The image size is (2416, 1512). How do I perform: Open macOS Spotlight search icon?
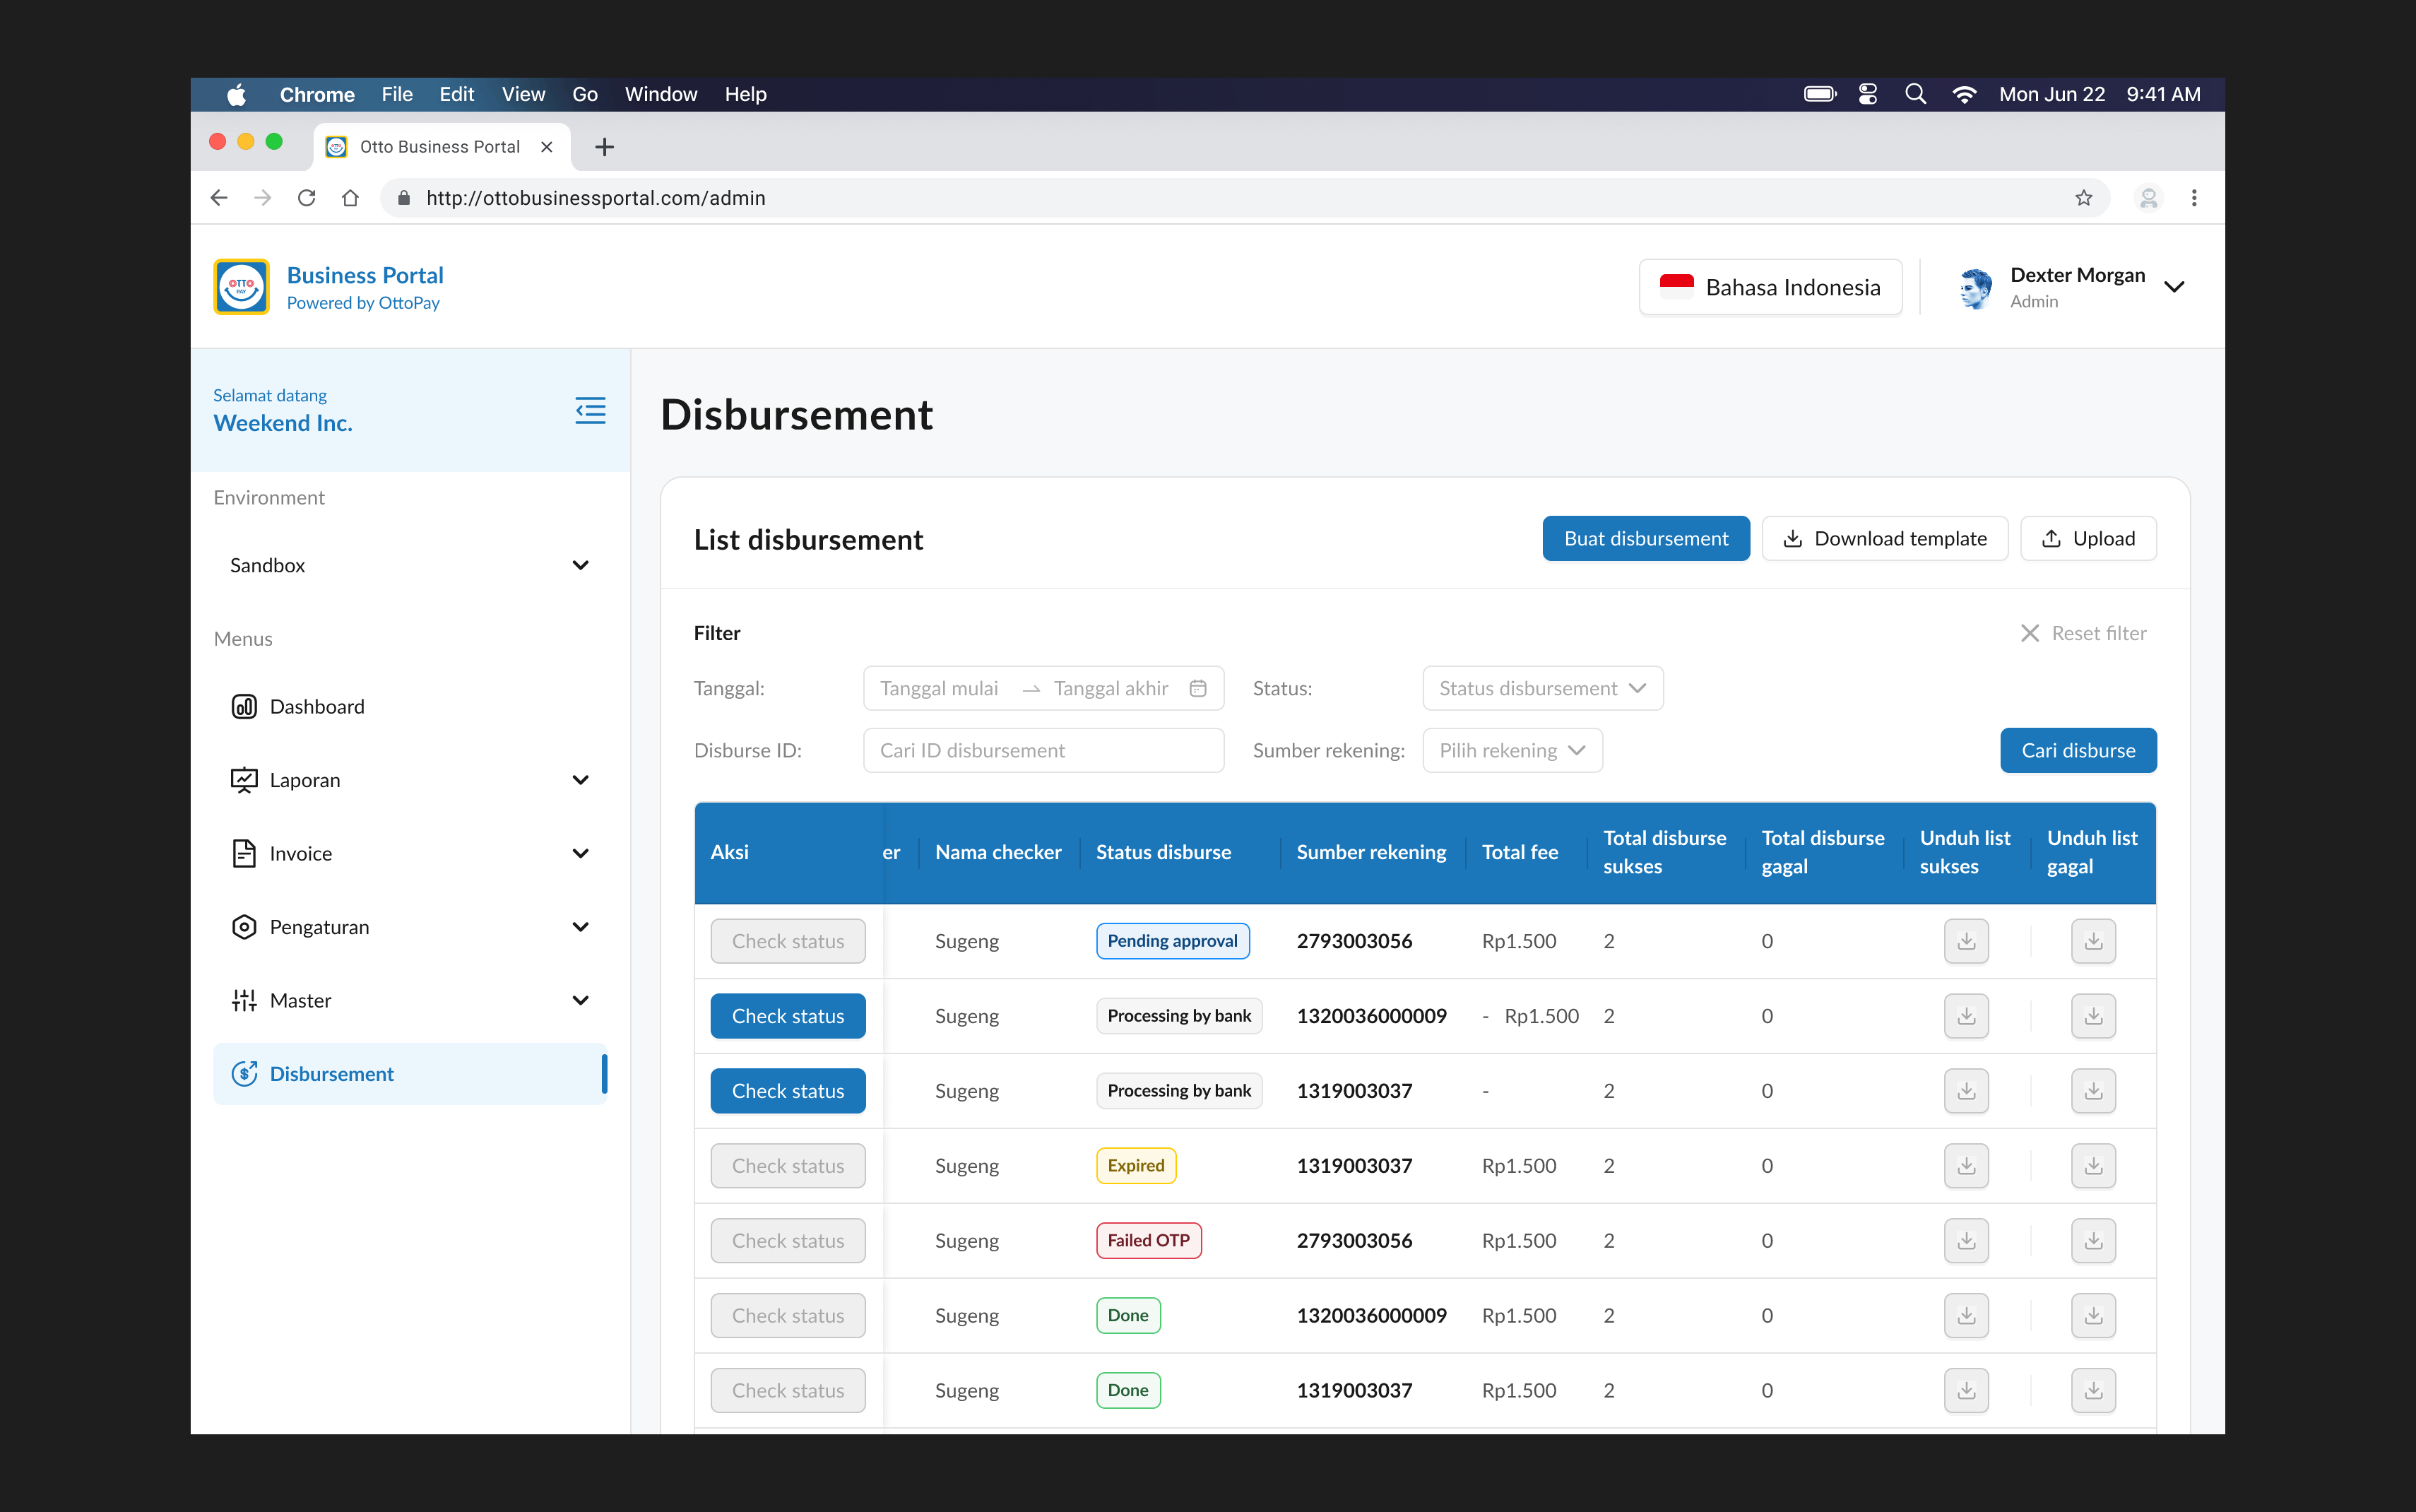click(x=1915, y=94)
